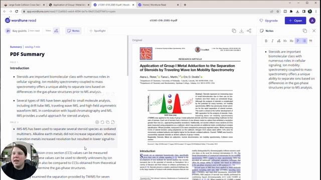Image resolution: width=321 pixels, height=180 pixels.
Task: Open a new browser tab
Action: click(x=185, y=4)
